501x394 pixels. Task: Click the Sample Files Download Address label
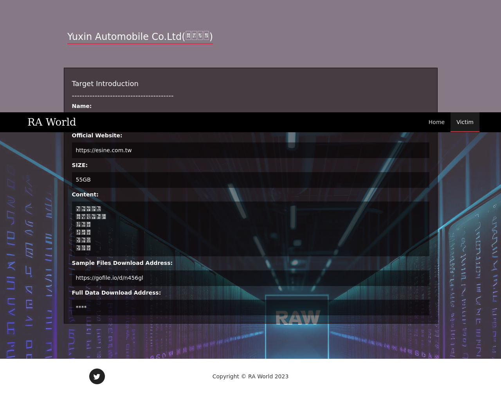pos(122,263)
